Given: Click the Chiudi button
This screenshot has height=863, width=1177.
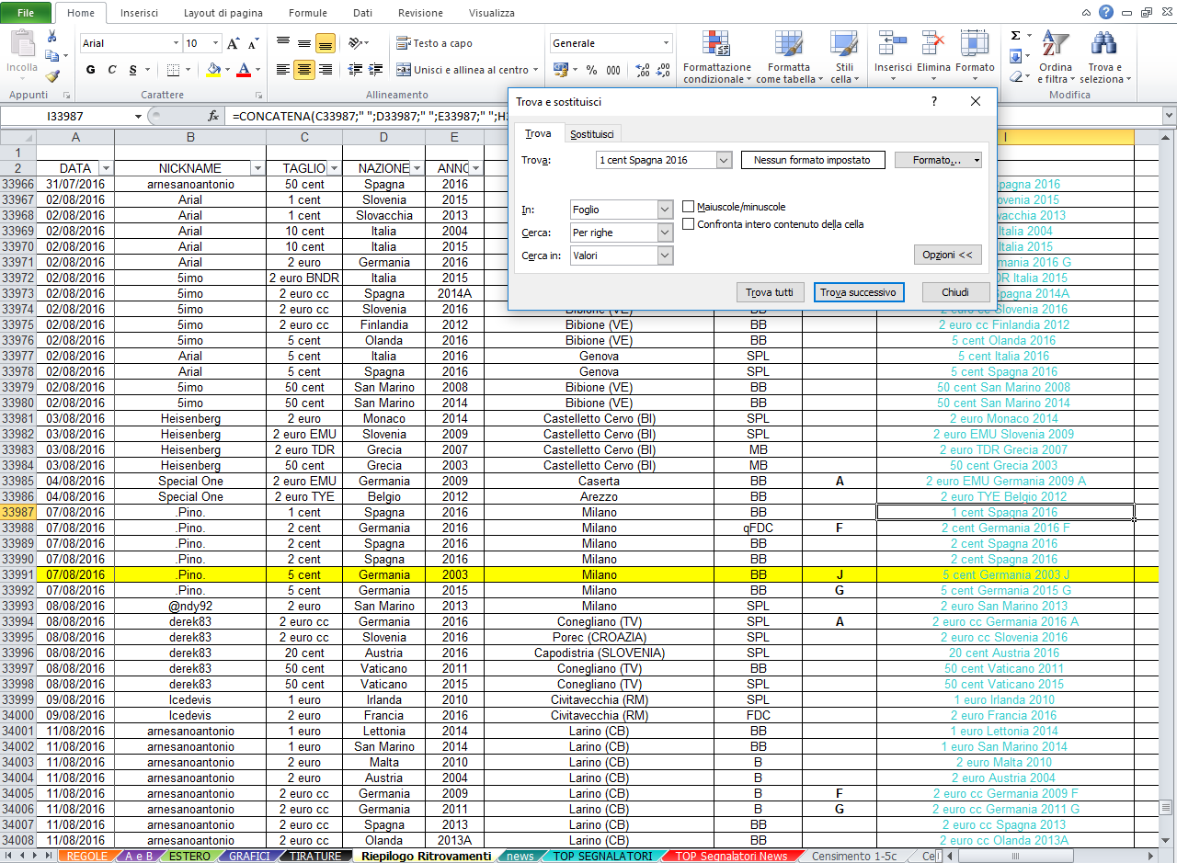Looking at the screenshot, I should click(x=955, y=292).
